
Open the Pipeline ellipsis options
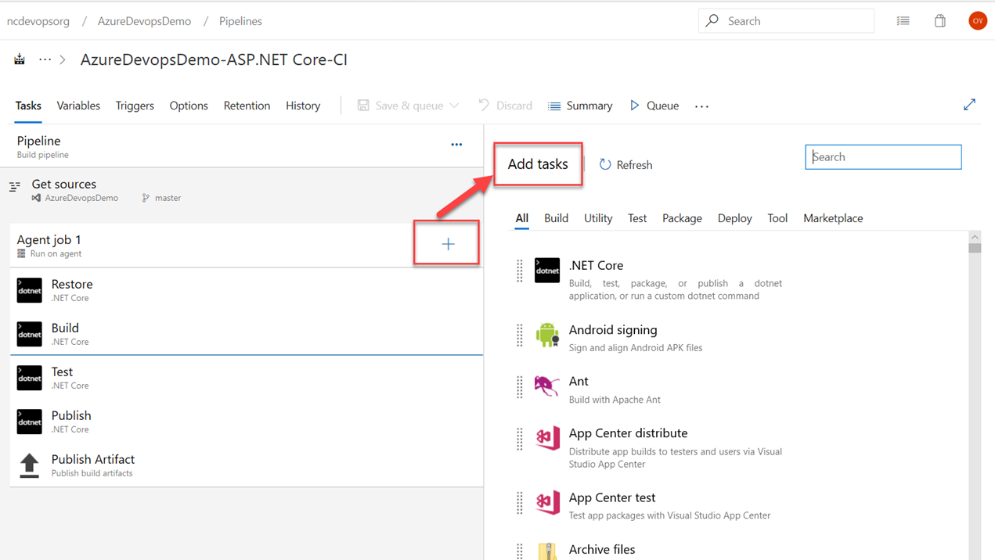click(456, 145)
